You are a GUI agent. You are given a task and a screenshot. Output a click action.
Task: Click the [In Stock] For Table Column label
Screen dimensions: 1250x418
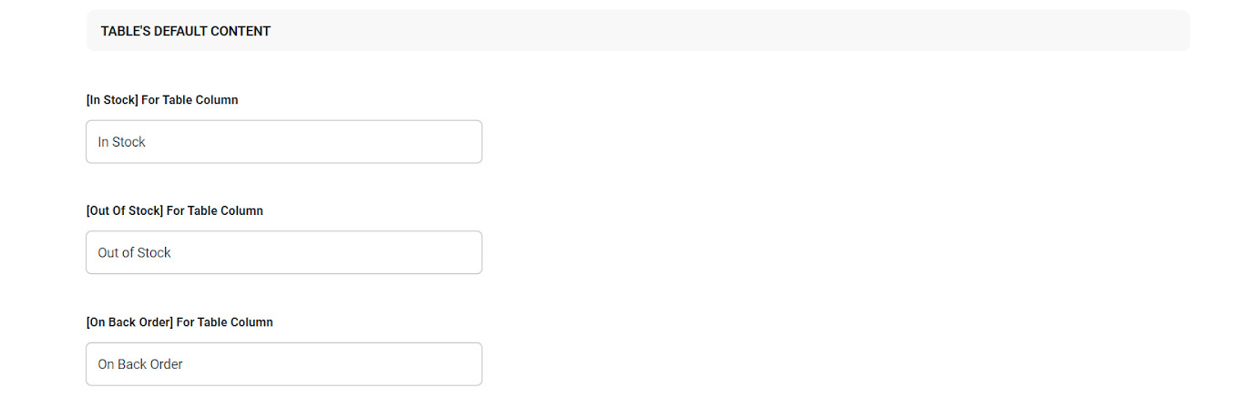pyautogui.click(x=162, y=100)
